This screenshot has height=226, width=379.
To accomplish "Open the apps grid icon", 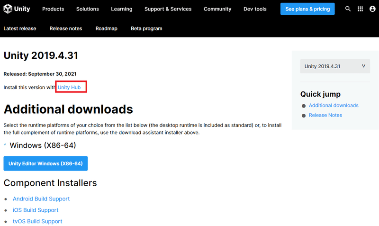I will (x=360, y=9).
